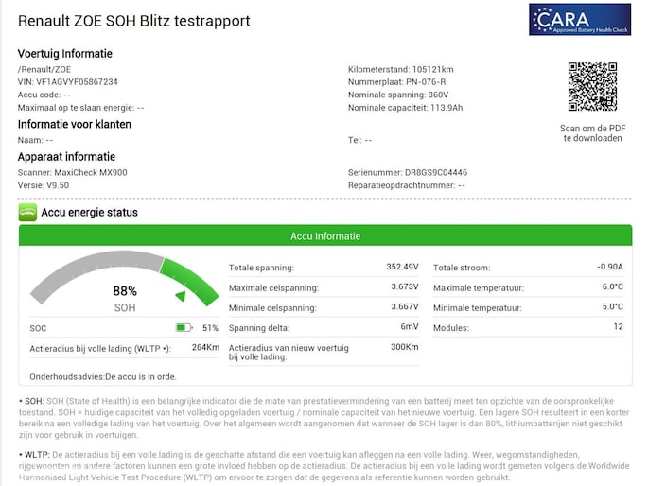
Task: Select the Voertuig Informatie section heading
Action: tap(64, 54)
